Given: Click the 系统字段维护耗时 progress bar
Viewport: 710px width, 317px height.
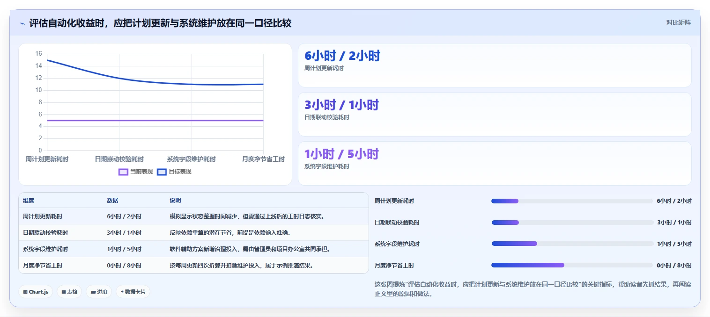Looking at the screenshot, I should pyautogui.click(x=572, y=244).
